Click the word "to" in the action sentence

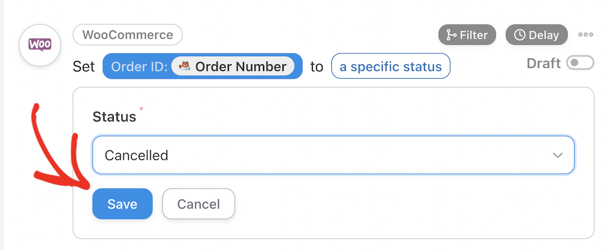[316, 66]
